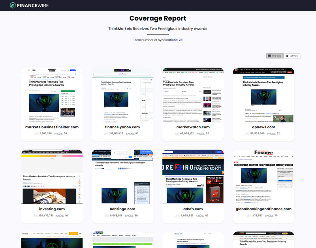316x248 pixels.
Task: Open the advfn.com link
Action: (x=193, y=209)
